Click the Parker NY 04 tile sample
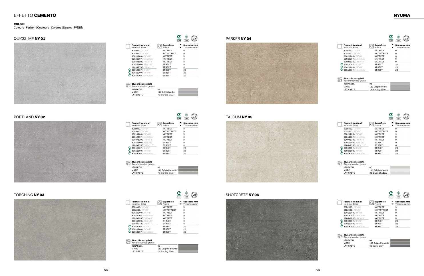The width and height of the screenshot is (424, 276). (272, 73)
